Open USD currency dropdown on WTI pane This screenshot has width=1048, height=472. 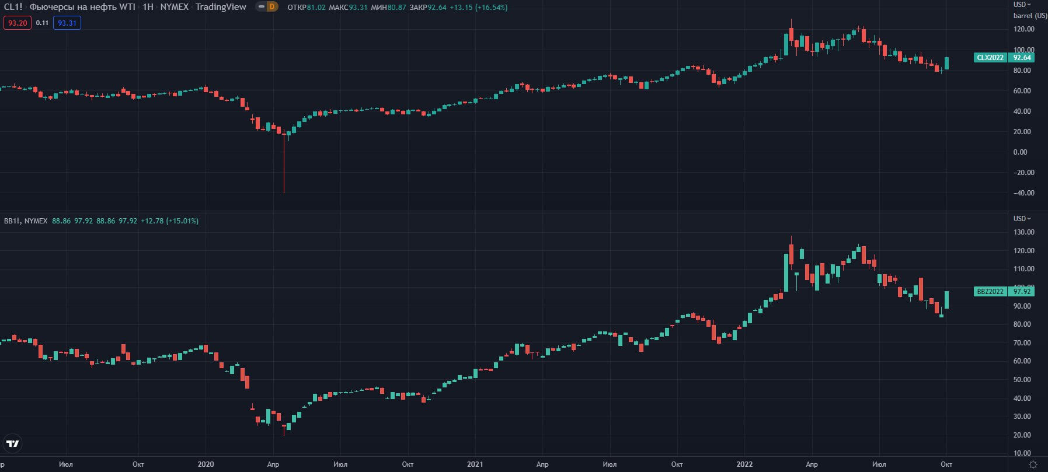point(1022,5)
